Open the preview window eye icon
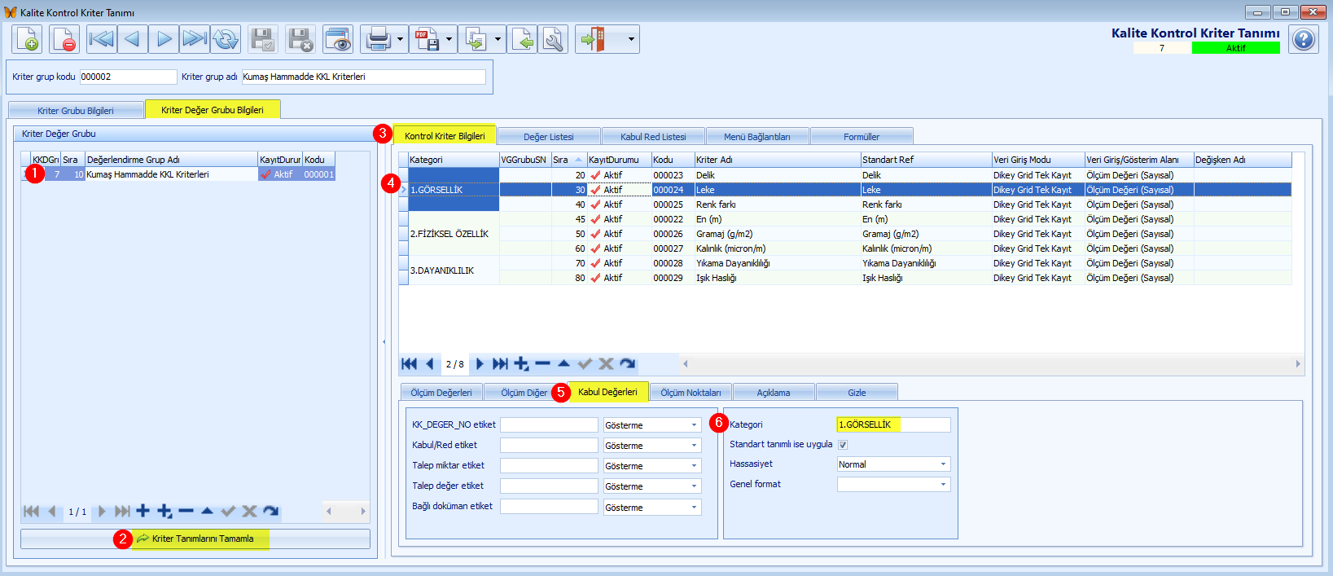The image size is (1333, 576). [338, 39]
